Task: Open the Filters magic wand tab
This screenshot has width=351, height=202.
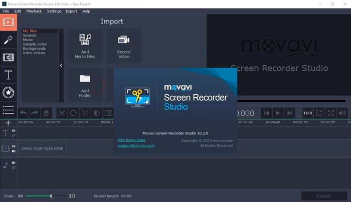Action: 9,40
